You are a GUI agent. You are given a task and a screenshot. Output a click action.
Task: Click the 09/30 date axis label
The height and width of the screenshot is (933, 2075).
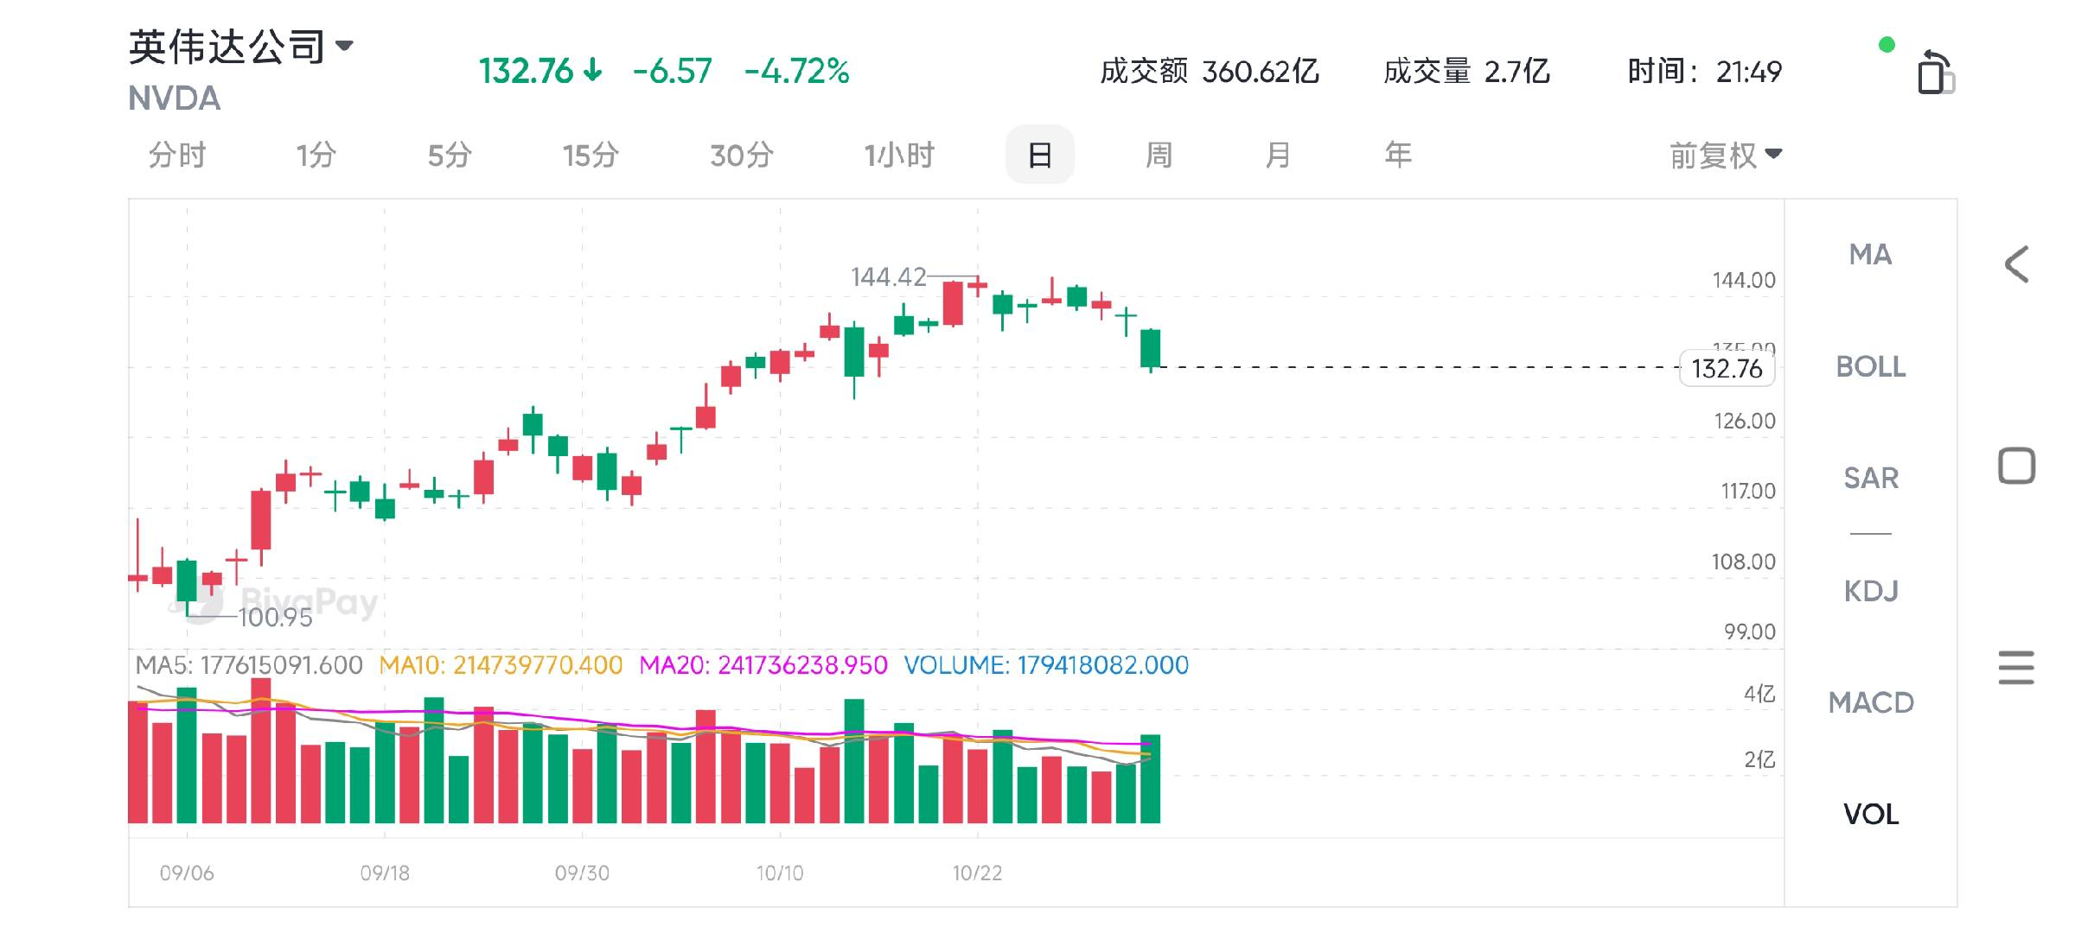582,873
